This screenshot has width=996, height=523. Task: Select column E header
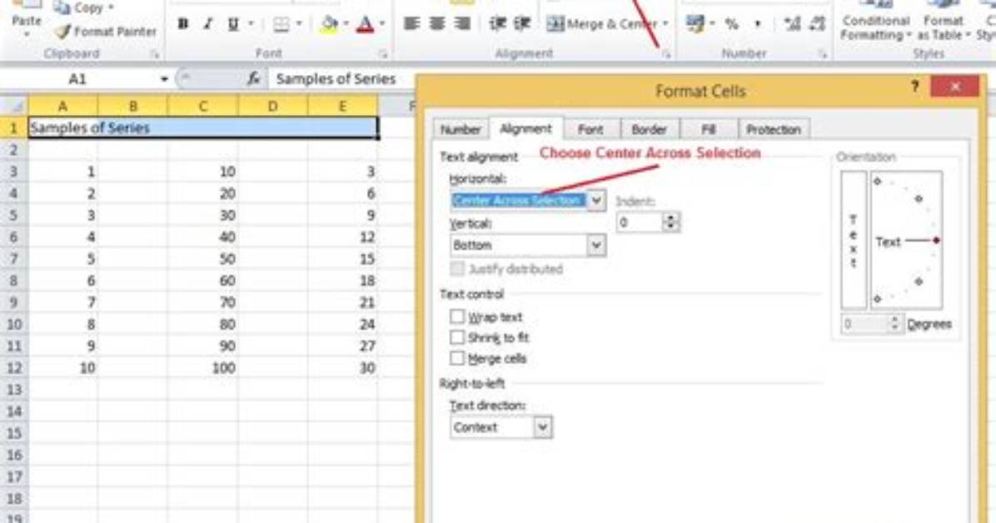(x=342, y=106)
